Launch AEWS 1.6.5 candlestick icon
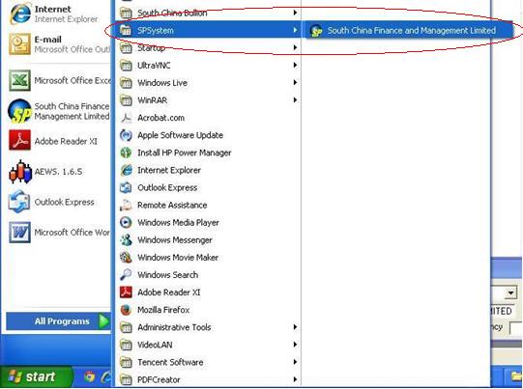This screenshot has width=523, height=389. 20,172
